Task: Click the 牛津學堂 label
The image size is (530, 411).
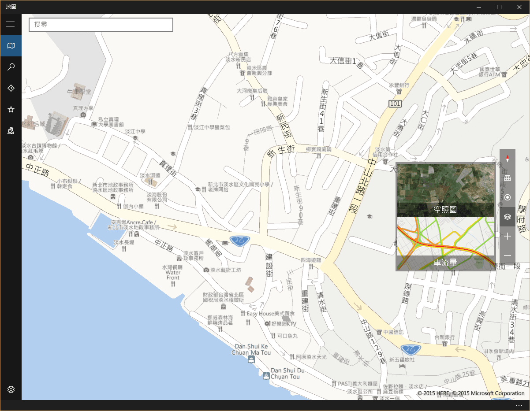Action: pyautogui.click(x=79, y=92)
